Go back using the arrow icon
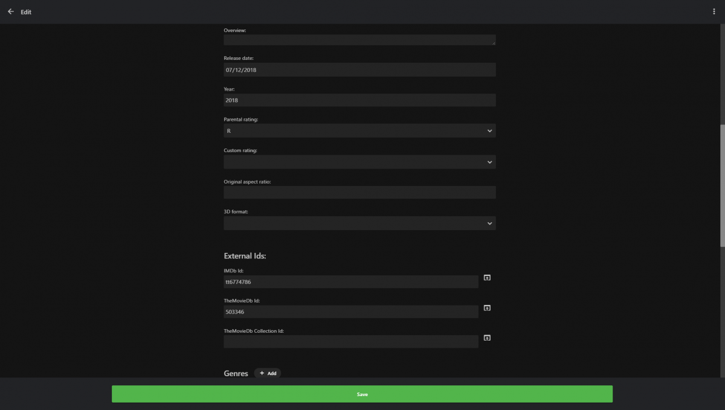Screen dimensions: 725x410 10,11
